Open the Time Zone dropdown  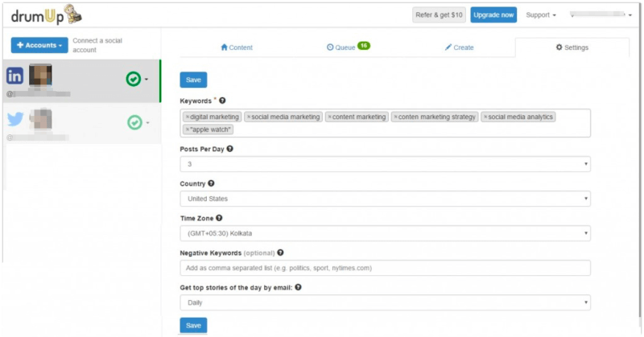point(385,233)
